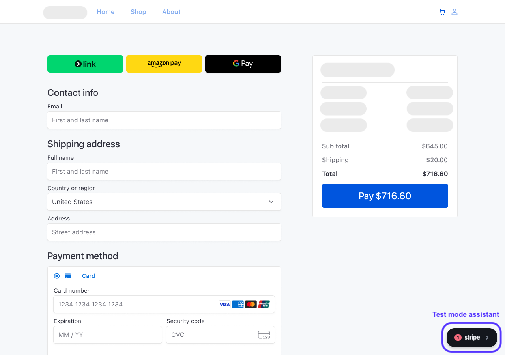The image size is (505, 355).
Task: Open the Country or region dropdown
Action: click(x=164, y=202)
